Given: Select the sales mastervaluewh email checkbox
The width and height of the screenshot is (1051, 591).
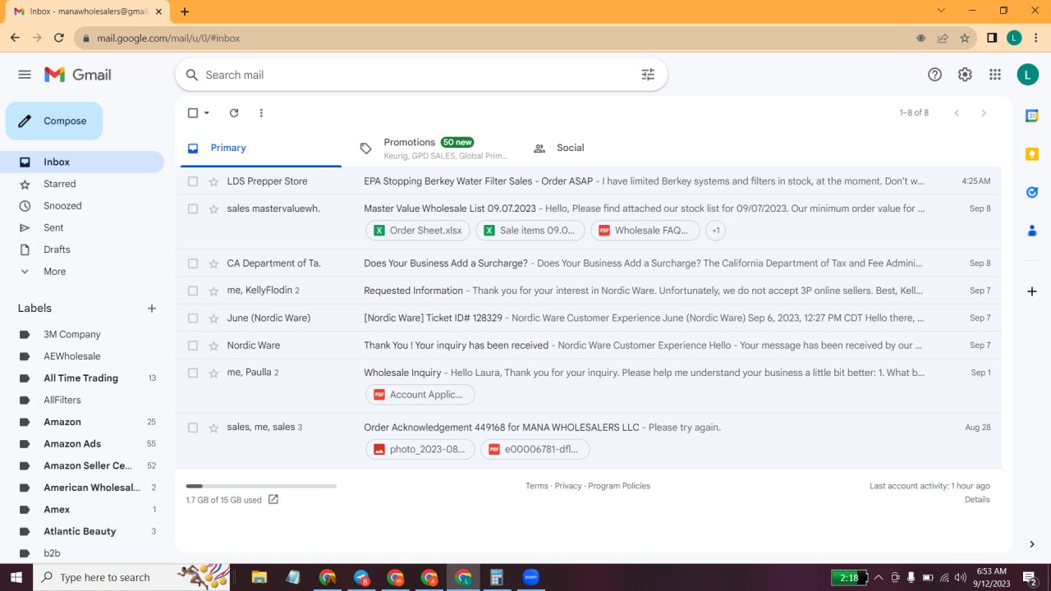Looking at the screenshot, I should [x=193, y=208].
